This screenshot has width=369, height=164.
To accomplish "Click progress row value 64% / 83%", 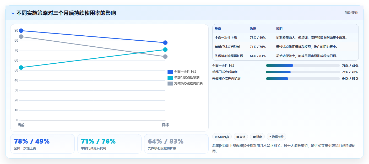I will 350,79.
